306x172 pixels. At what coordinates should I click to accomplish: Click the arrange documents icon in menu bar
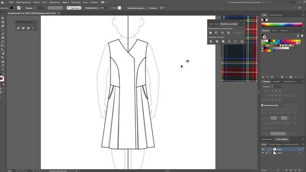(103, 2)
